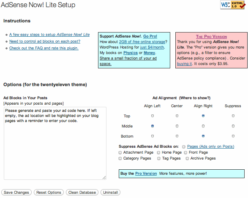Select Top Align Left radio button
Screen dimensions: 248x198
click(153, 116)
